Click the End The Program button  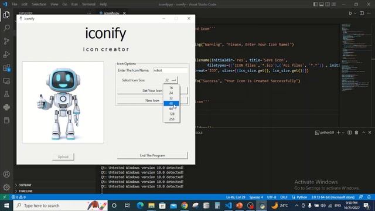(152, 155)
